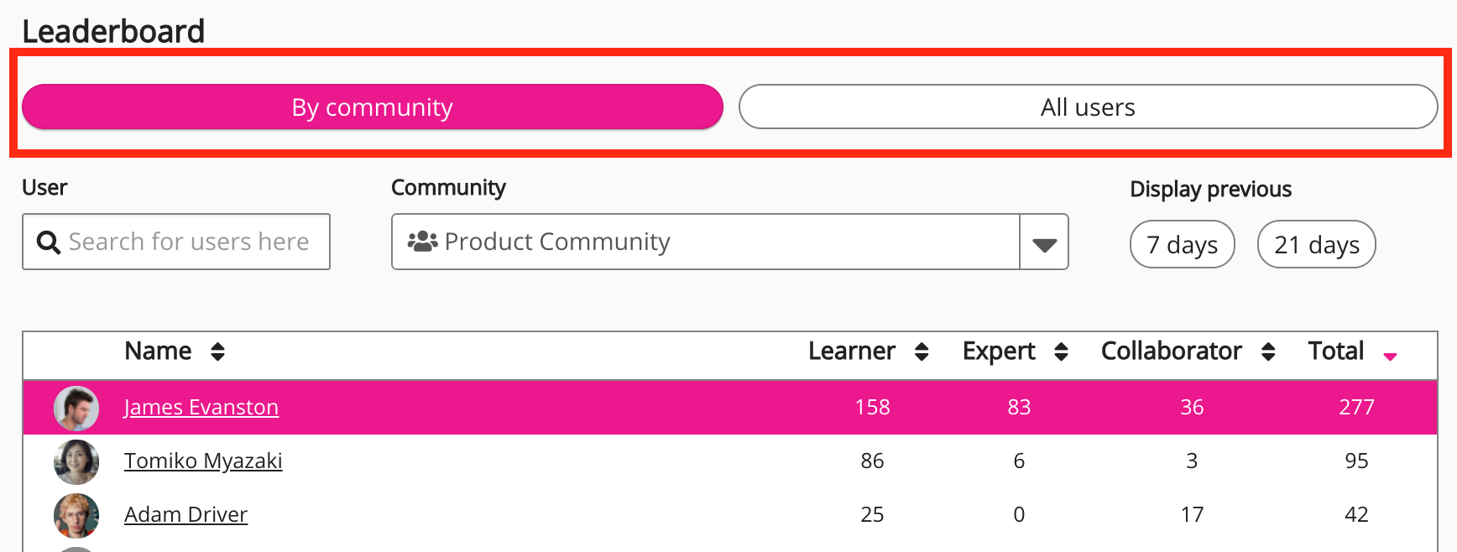Sort by Collaborator column arrows
This screenshot has height=552, width=1457.
pos(1268,352)
